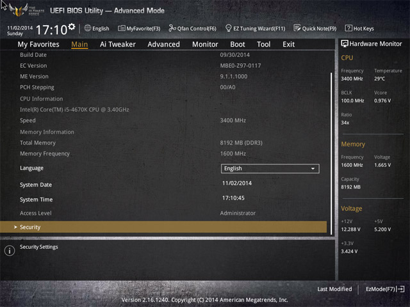The height and width of the screenshot is (307, 410).
Task: Open the Language dropdown showing English
Action: 270,169
